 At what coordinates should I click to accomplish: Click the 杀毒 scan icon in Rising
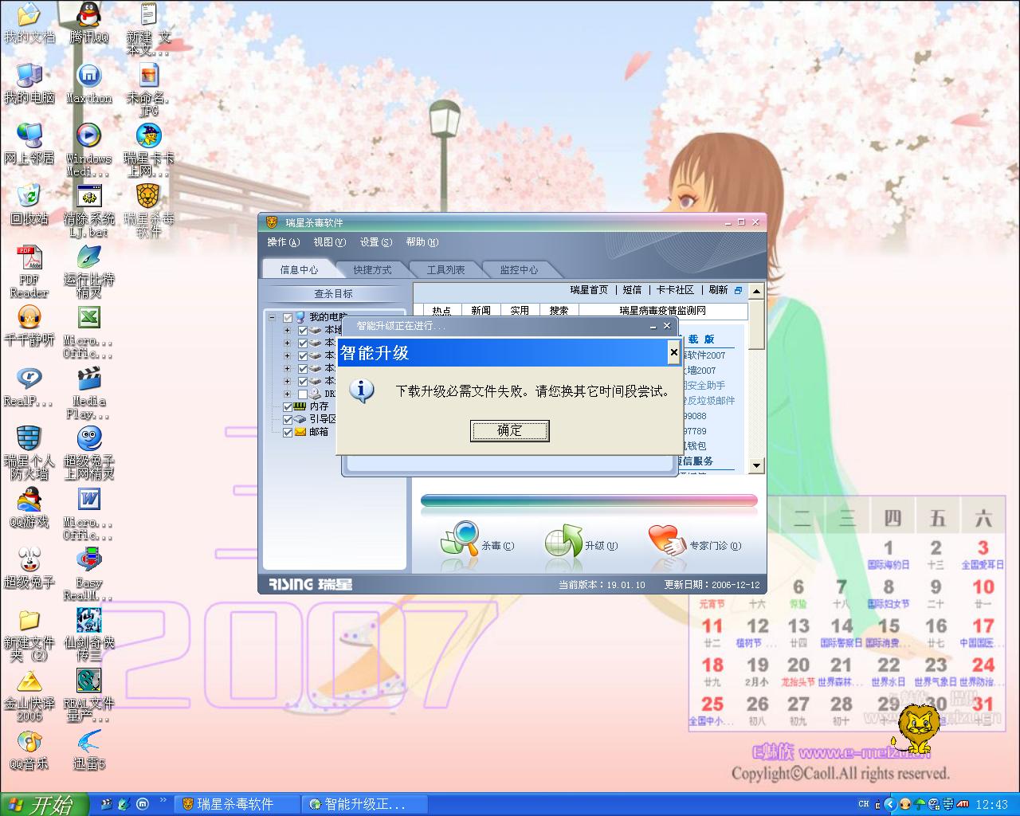pyautogui.click(x=460, y=540)
